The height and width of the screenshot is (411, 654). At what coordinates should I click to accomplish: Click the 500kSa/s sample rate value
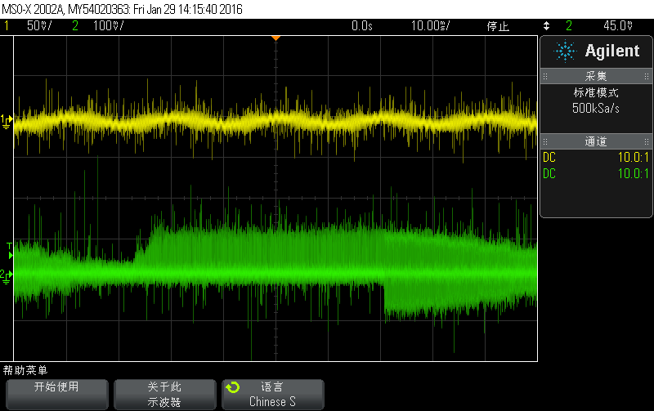click(x=596, y=109)
